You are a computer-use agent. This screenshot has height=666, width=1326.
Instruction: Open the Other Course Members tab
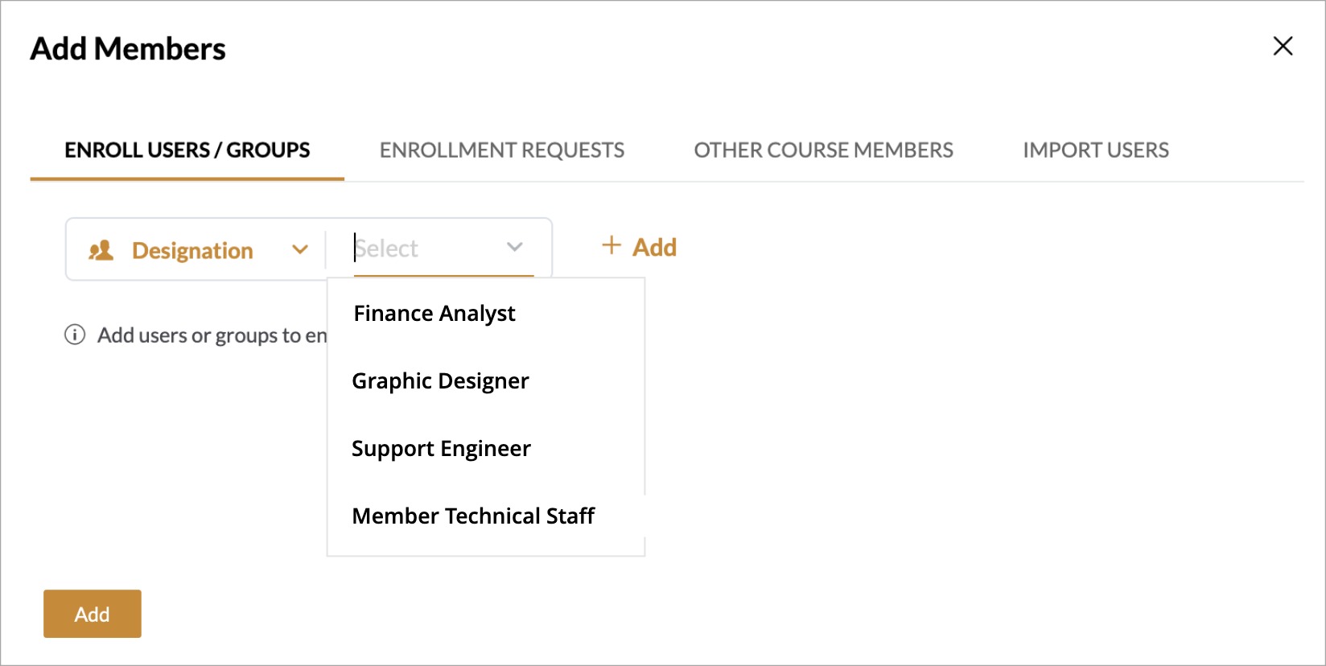coord(823,150)
